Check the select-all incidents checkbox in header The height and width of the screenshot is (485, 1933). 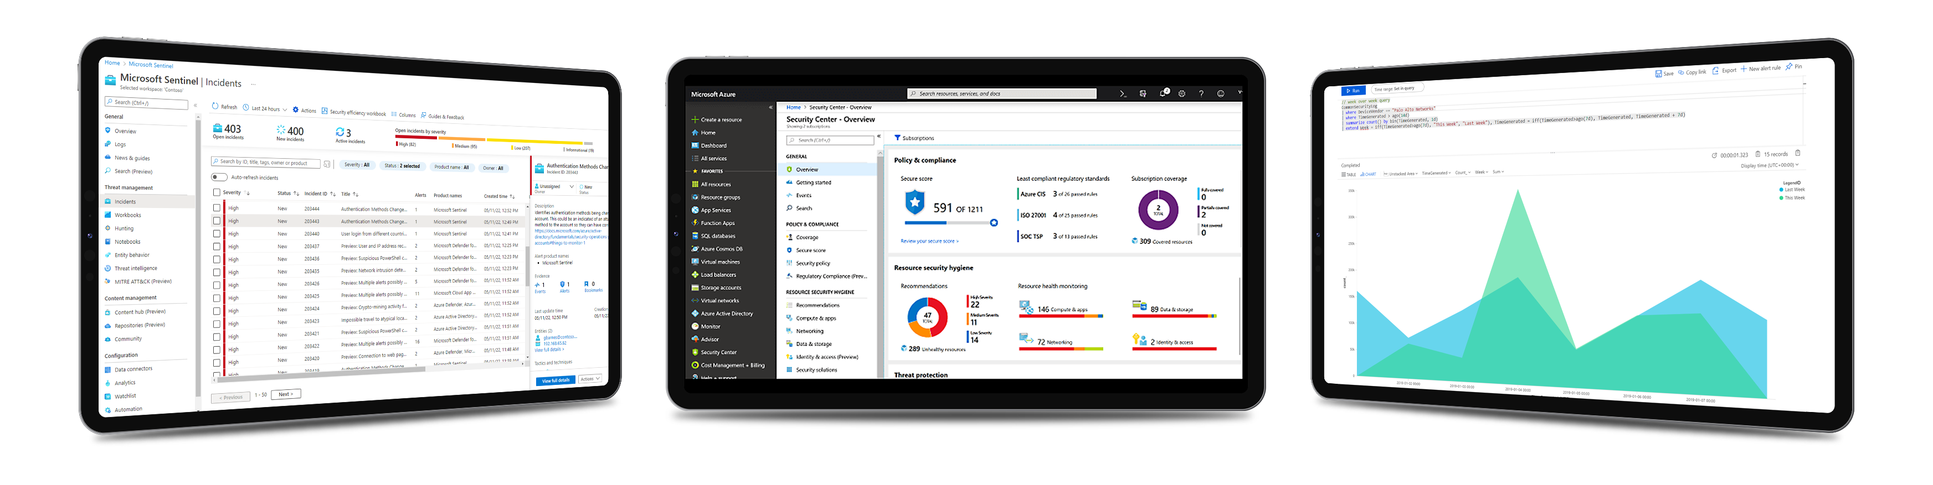[216, 192]
